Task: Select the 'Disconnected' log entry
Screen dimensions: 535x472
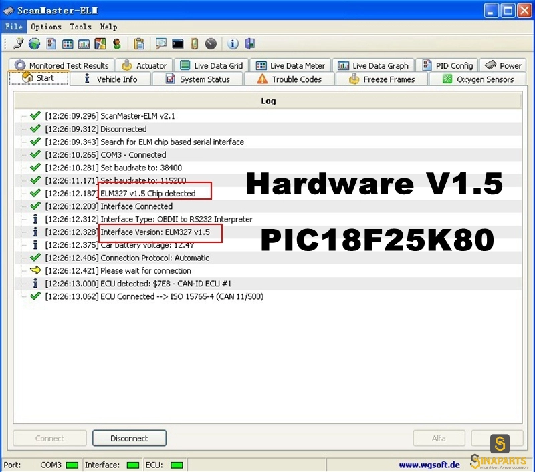Action: point(268,129)
